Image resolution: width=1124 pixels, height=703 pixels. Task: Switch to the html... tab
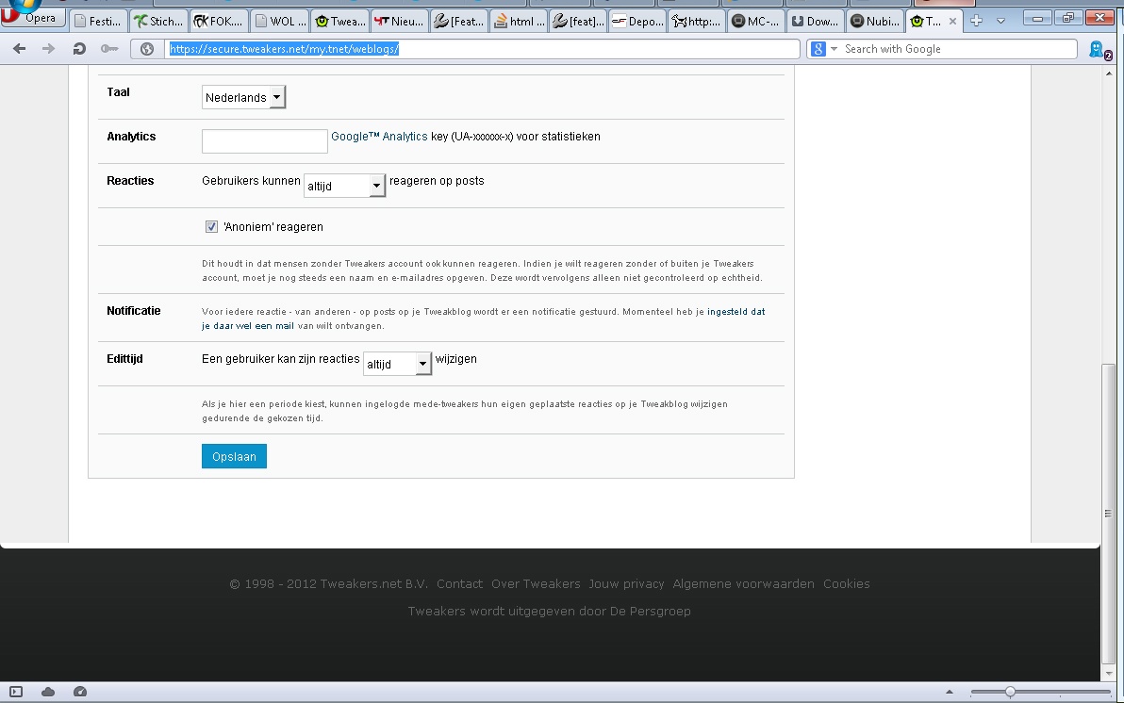click(520, 21)
